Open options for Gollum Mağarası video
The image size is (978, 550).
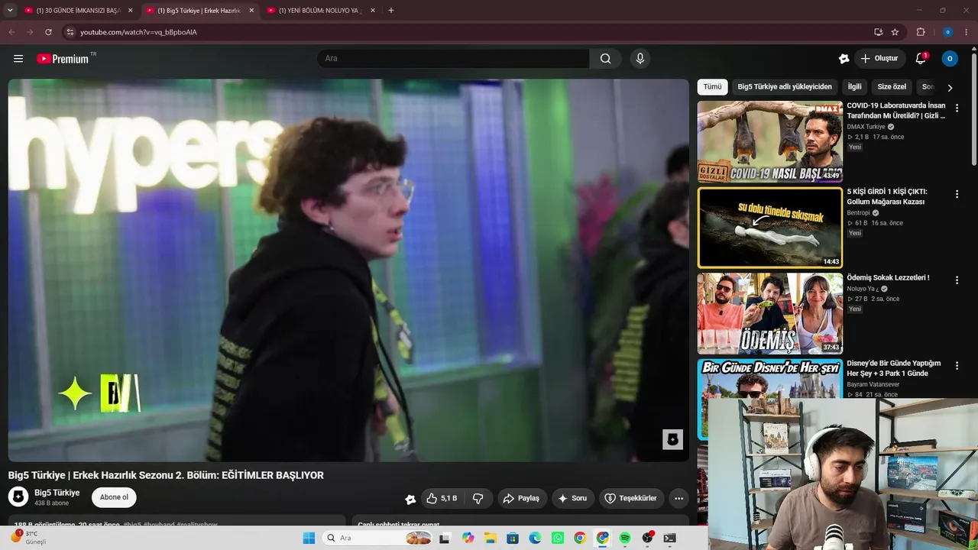click(957, 195)
